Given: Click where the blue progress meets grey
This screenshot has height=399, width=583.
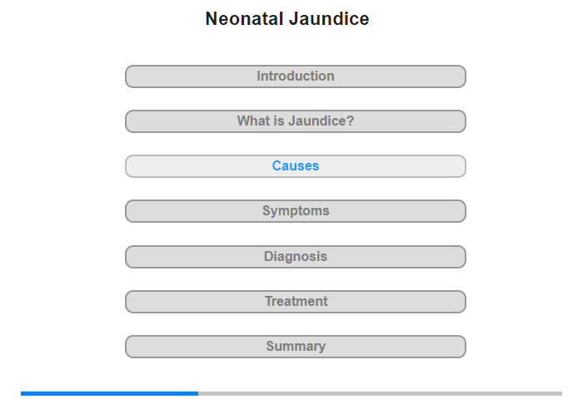Looking at the screenshot, I should click(x=198, y=393).
